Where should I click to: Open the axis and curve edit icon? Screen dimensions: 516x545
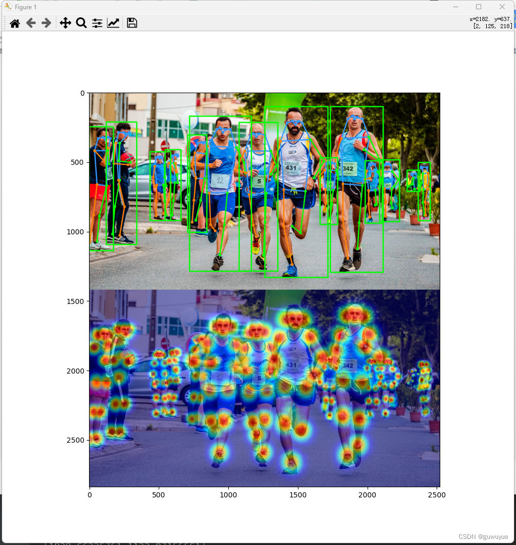[113, 24]
